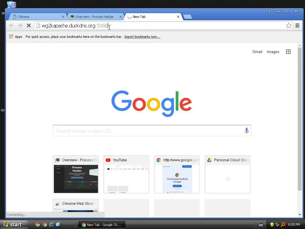Screen dimensions: 305x229
Task: Open a new tab with the tab button
Action: click(x=188, y=17)
